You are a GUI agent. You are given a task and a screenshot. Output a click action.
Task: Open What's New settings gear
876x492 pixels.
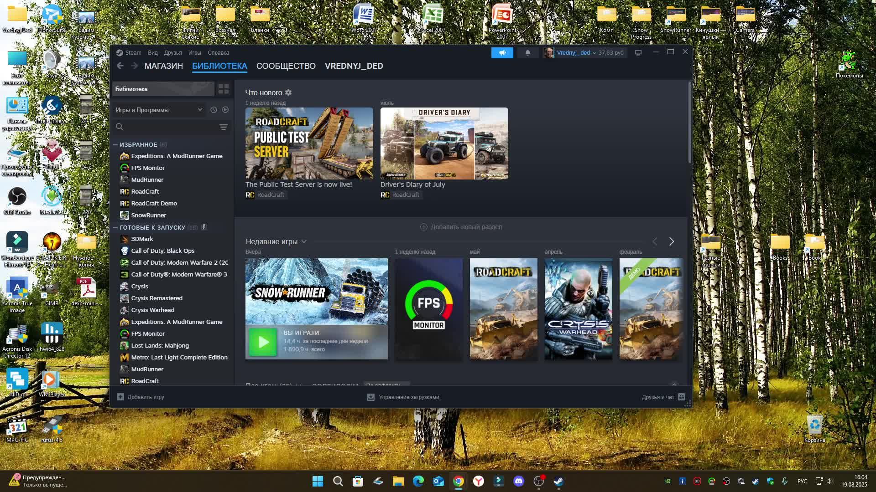288,92
